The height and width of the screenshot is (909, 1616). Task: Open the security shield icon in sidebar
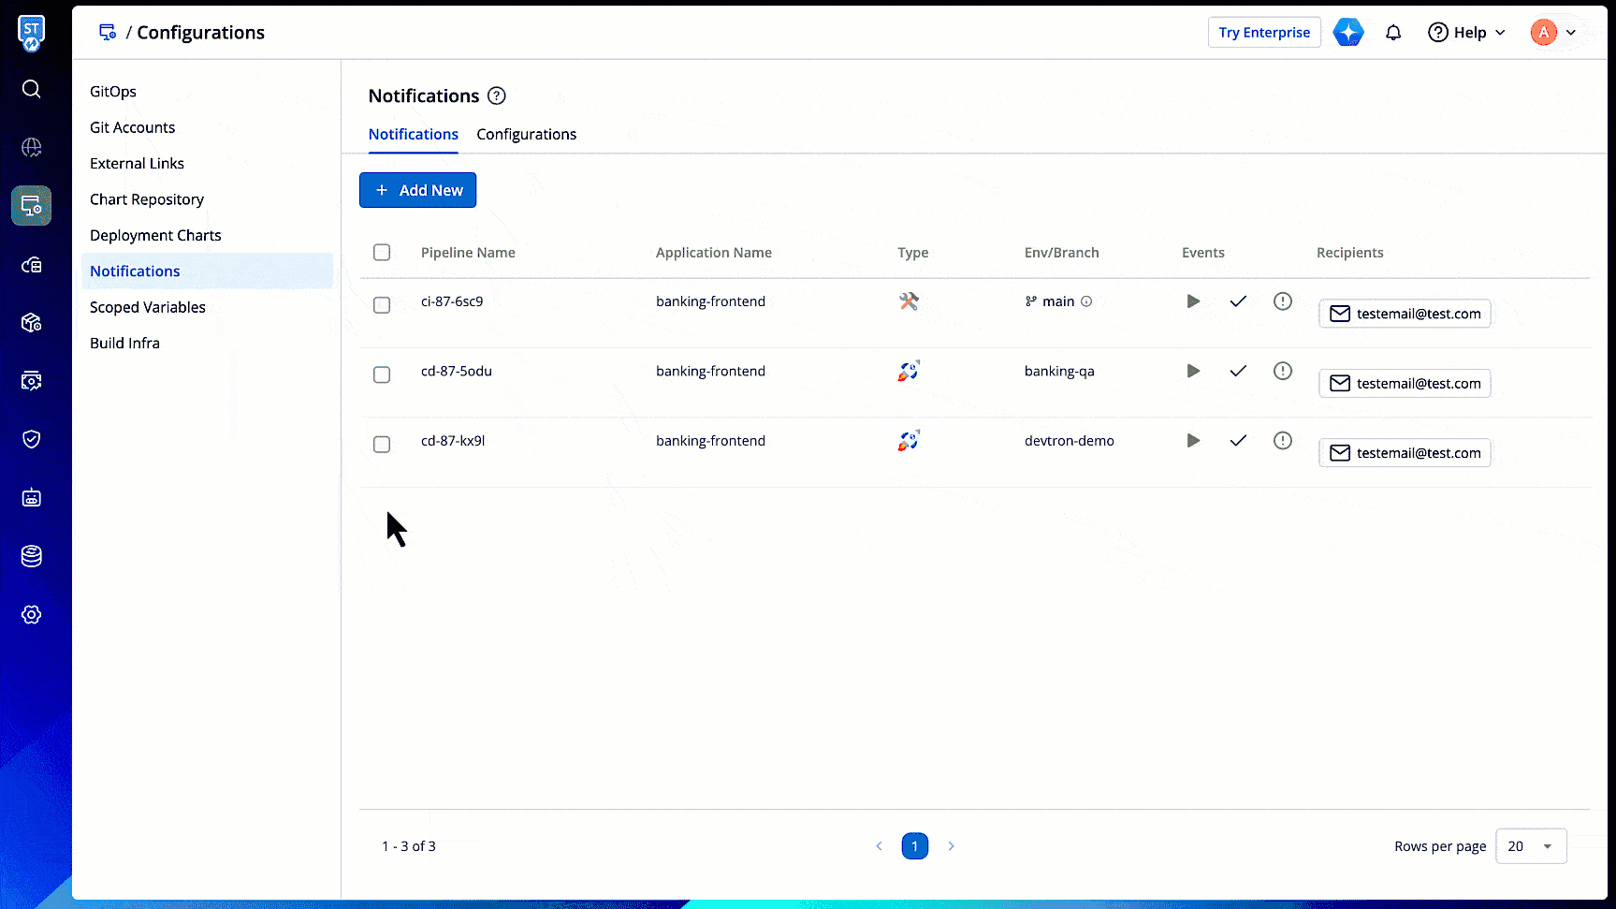[x=31, y=439]
